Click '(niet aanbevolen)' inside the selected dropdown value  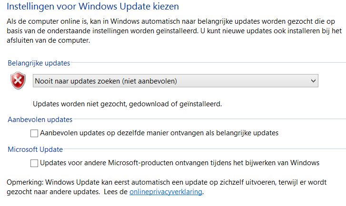point(149,81)
